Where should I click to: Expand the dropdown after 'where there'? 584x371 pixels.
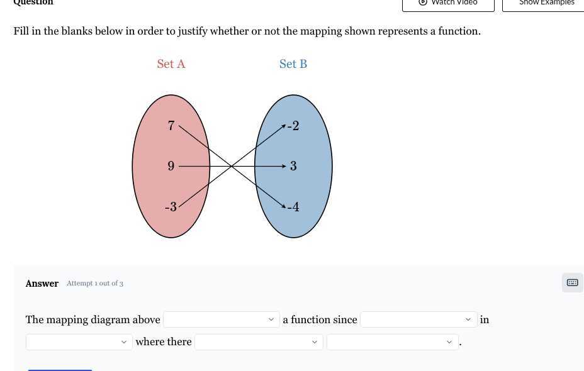click(257, 341)
